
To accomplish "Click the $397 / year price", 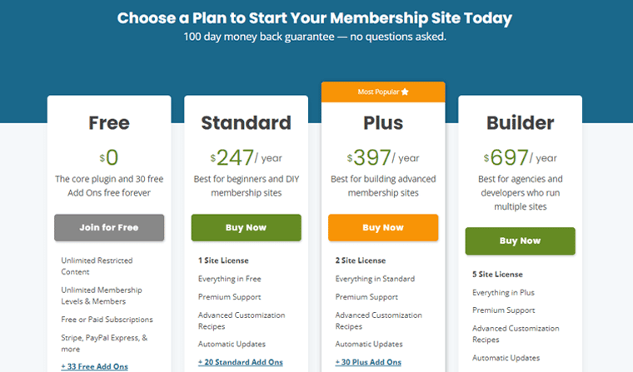I will [383, 157].
